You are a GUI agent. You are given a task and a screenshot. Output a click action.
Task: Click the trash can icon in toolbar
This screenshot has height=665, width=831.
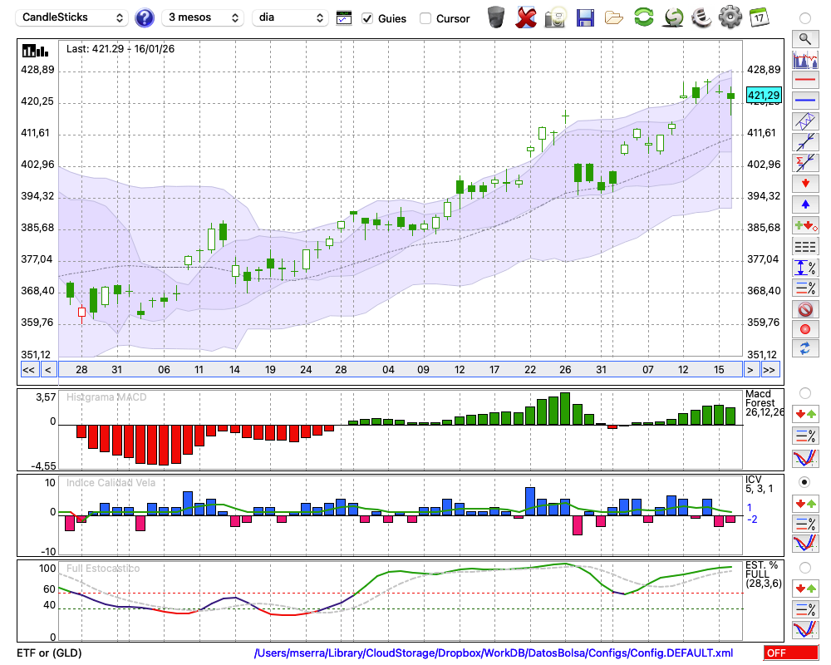pos(496,17)
